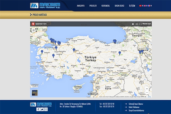Switch language with Turkish flag icon
The image size is (171, 114).
coord(140,6)
